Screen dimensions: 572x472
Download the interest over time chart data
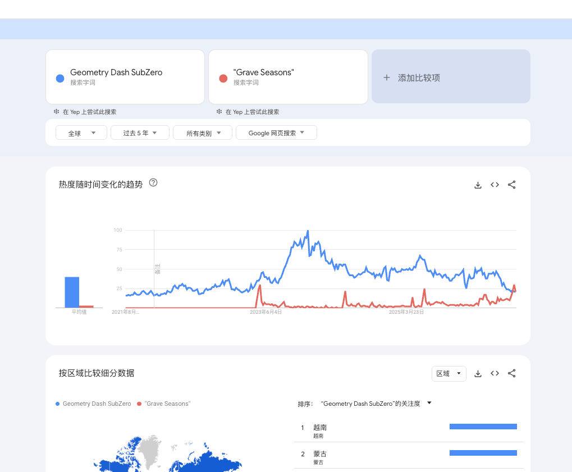[478, 185]
